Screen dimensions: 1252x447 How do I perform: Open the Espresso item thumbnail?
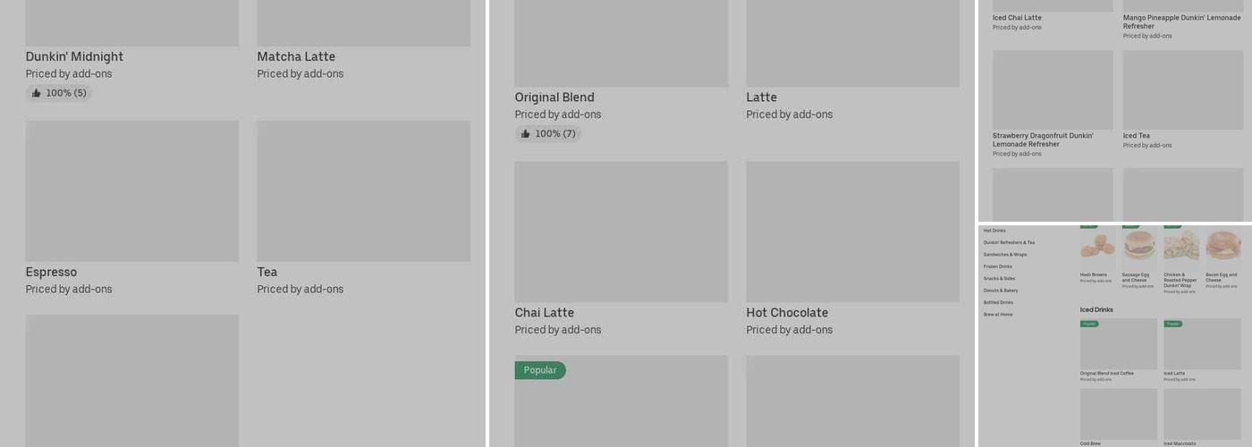point(132,191)
